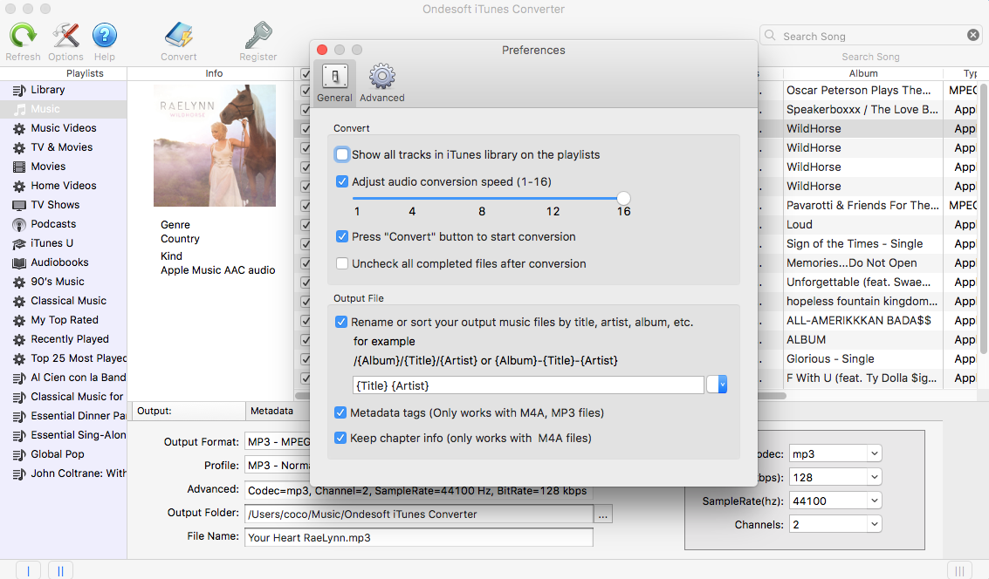The width and height of the screenshot is (989, 579).
Task: Open the Podcasts playlist in the sidebar
Action: coord(53,224)
